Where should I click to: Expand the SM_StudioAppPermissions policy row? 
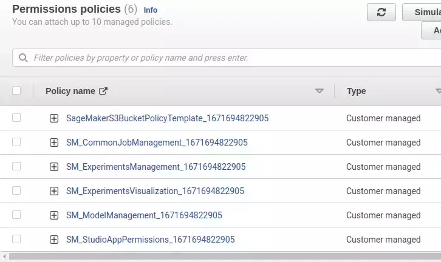click(54, 240)
